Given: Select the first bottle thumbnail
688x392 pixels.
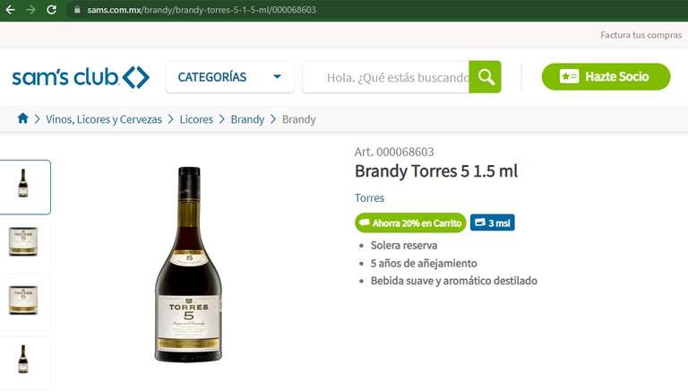Looking at the screenshot, I should point(24,187).
